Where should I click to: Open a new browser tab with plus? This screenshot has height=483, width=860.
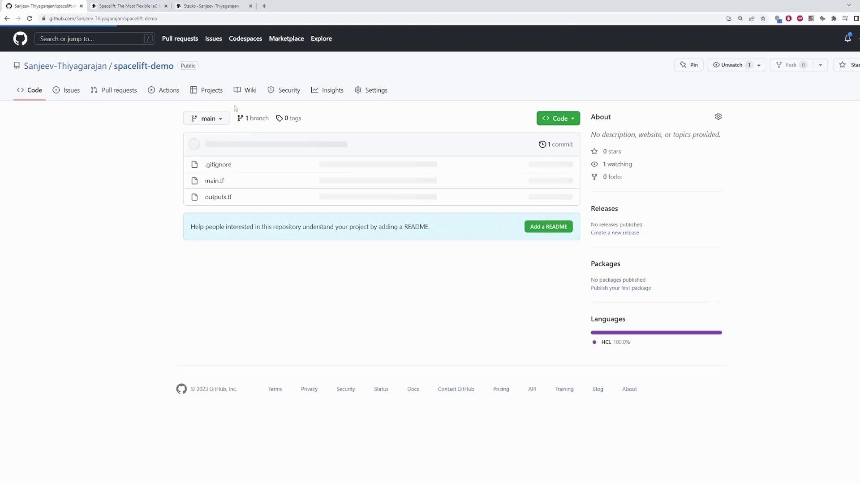click(x=264, y=6)
